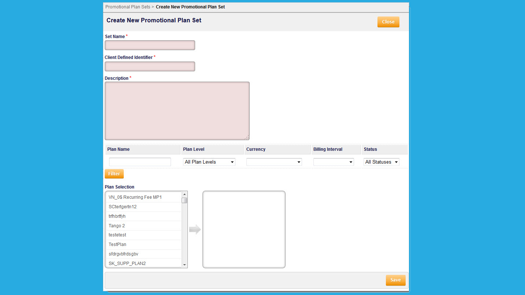Open the All Statuses dropdown
Screen dimensions: 525x295
click(x=381, y=162)
